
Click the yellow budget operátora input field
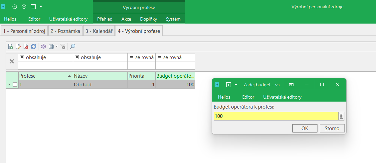pyautogui.click(x=276, y=116)
